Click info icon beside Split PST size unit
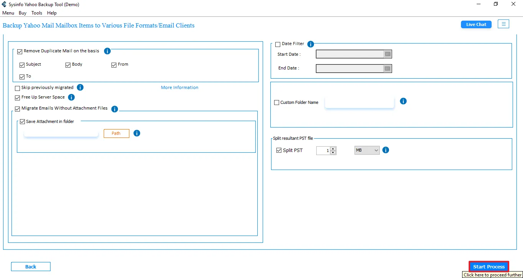523x278 pixels. tap(386, 150)
